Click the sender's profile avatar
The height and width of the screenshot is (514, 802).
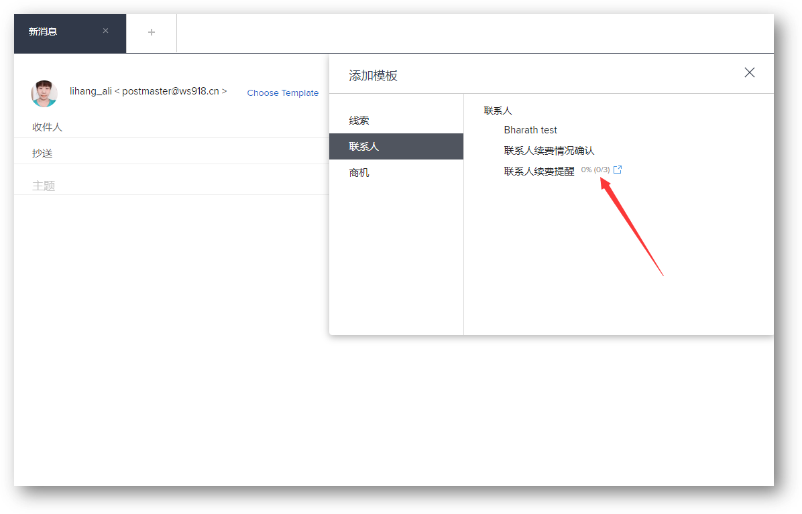click(x=44, y=93)
